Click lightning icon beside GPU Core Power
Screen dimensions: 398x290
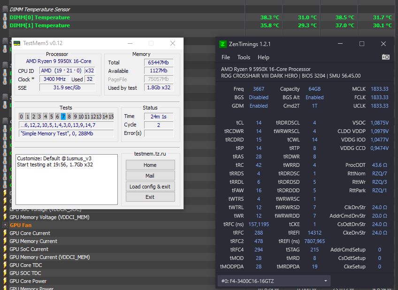coord(5,281)
